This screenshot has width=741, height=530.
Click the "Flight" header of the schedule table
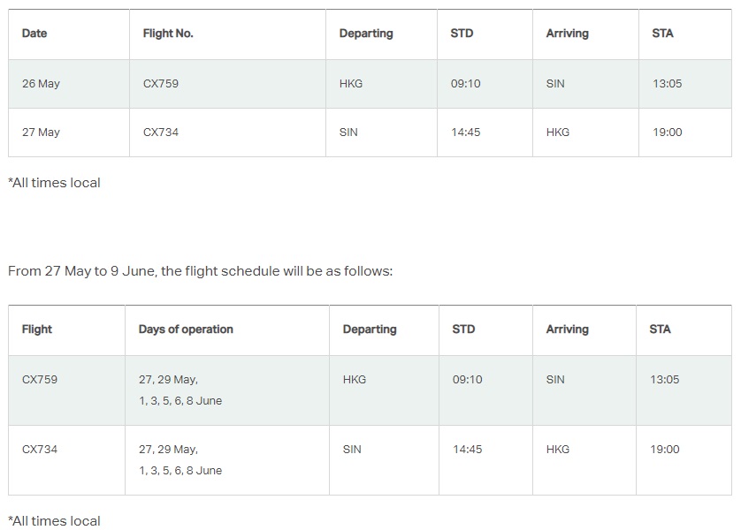[37, 329]
